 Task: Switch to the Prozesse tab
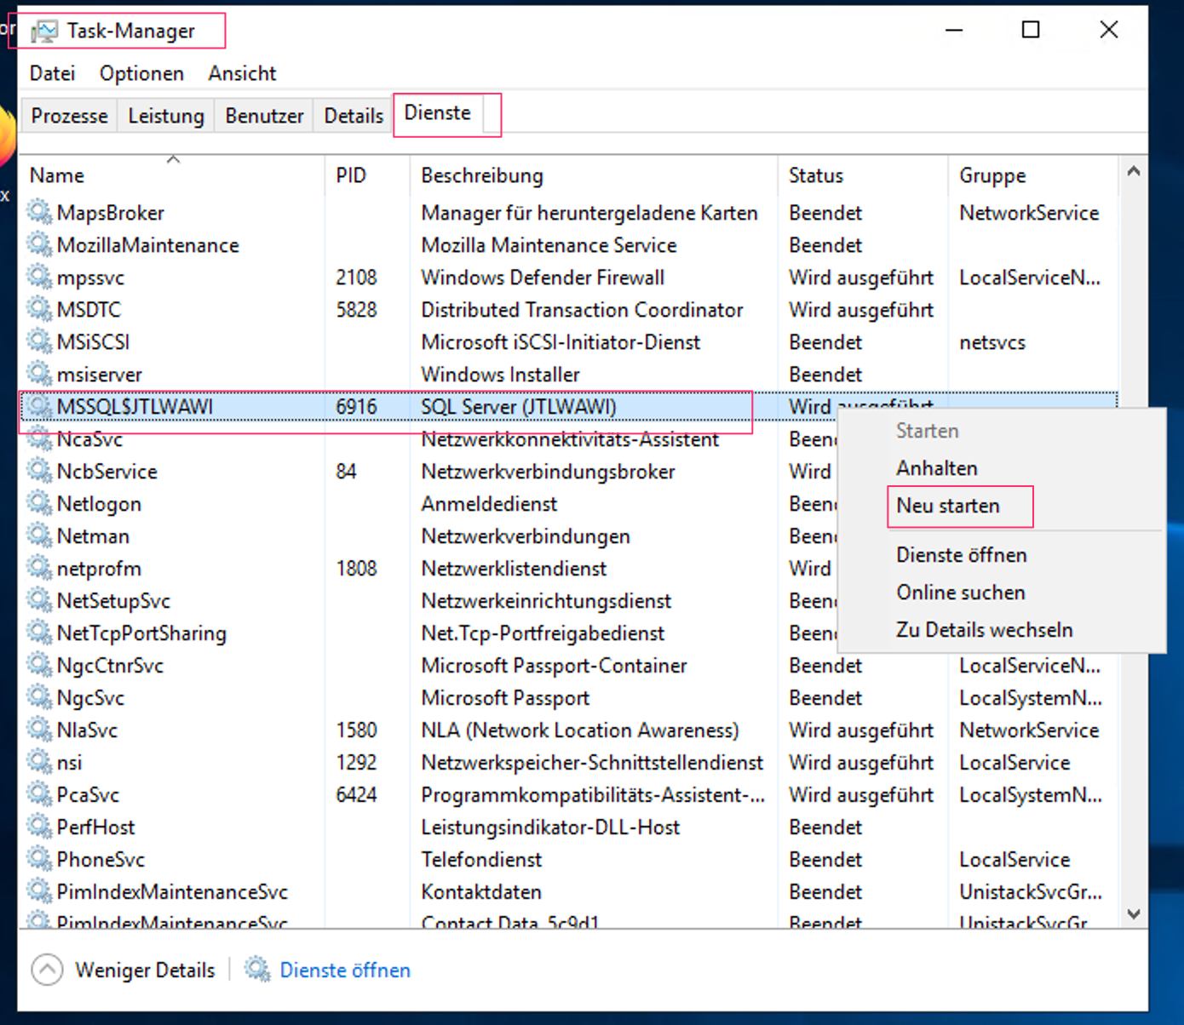(x=70, y=116)
